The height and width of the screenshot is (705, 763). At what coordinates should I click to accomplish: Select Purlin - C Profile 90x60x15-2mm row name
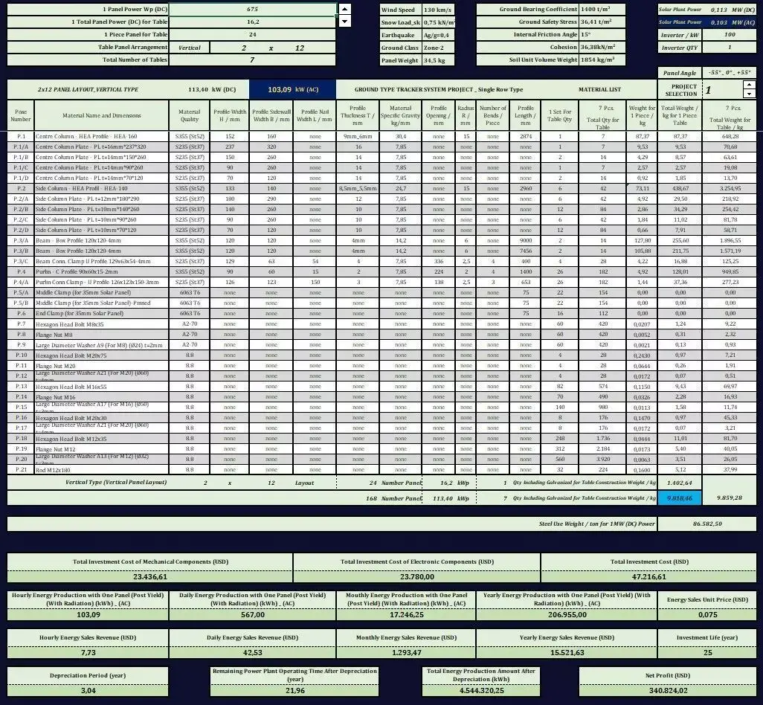click(x=101, y=271)
